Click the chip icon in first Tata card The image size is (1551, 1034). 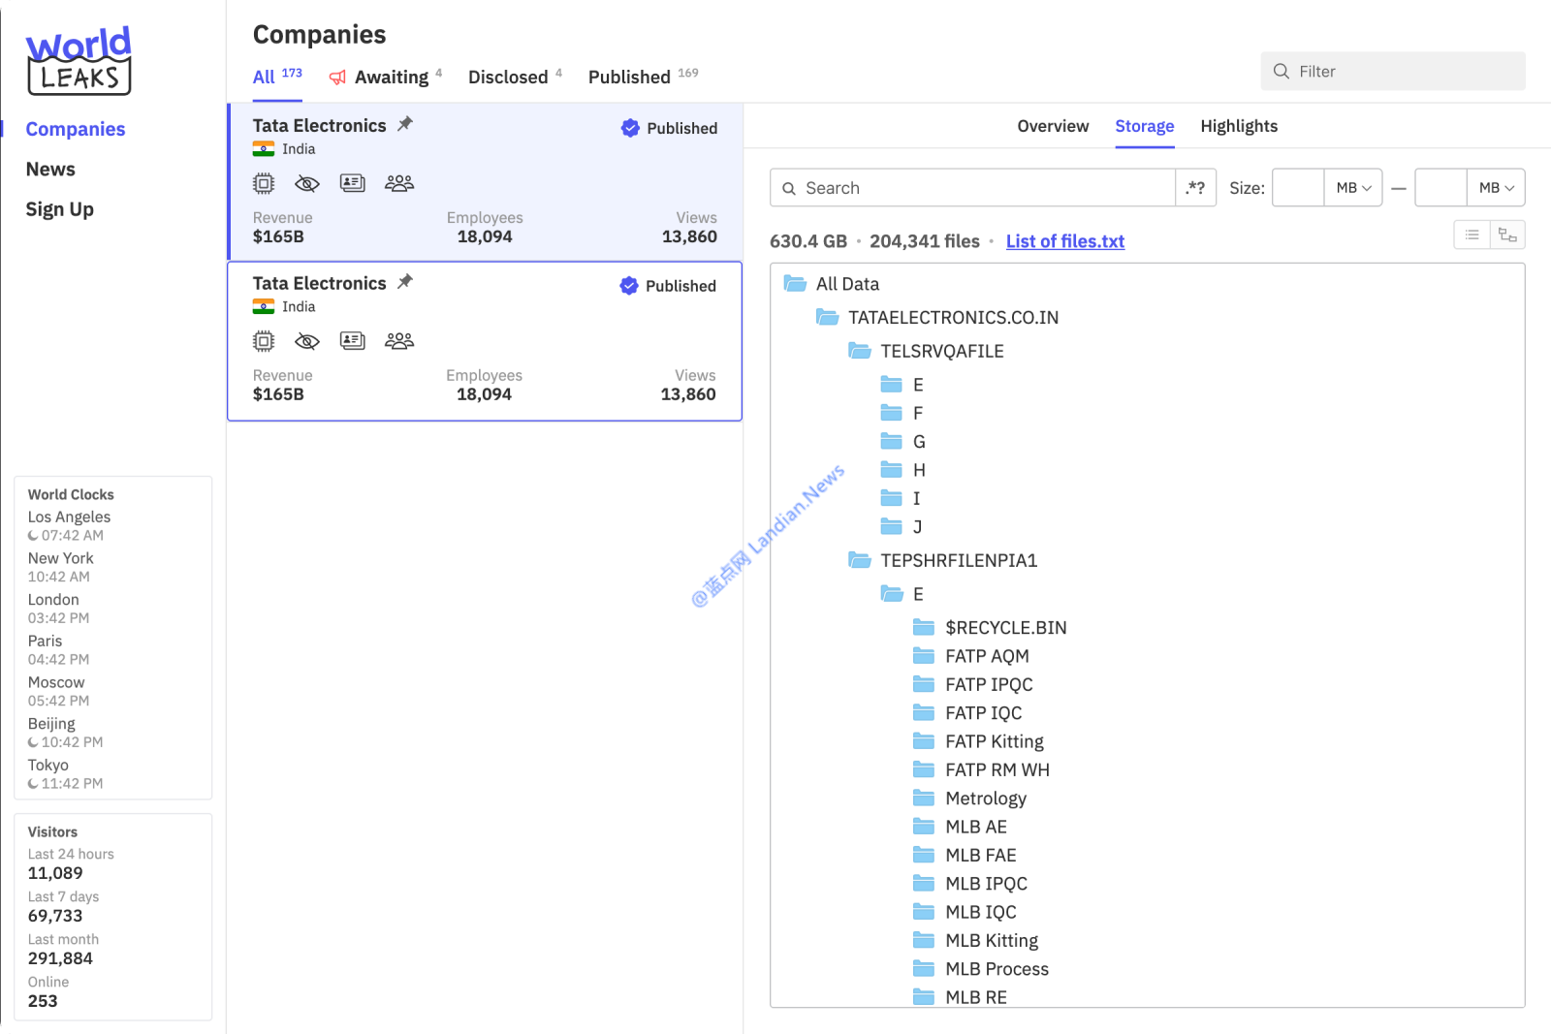[264, 183]
